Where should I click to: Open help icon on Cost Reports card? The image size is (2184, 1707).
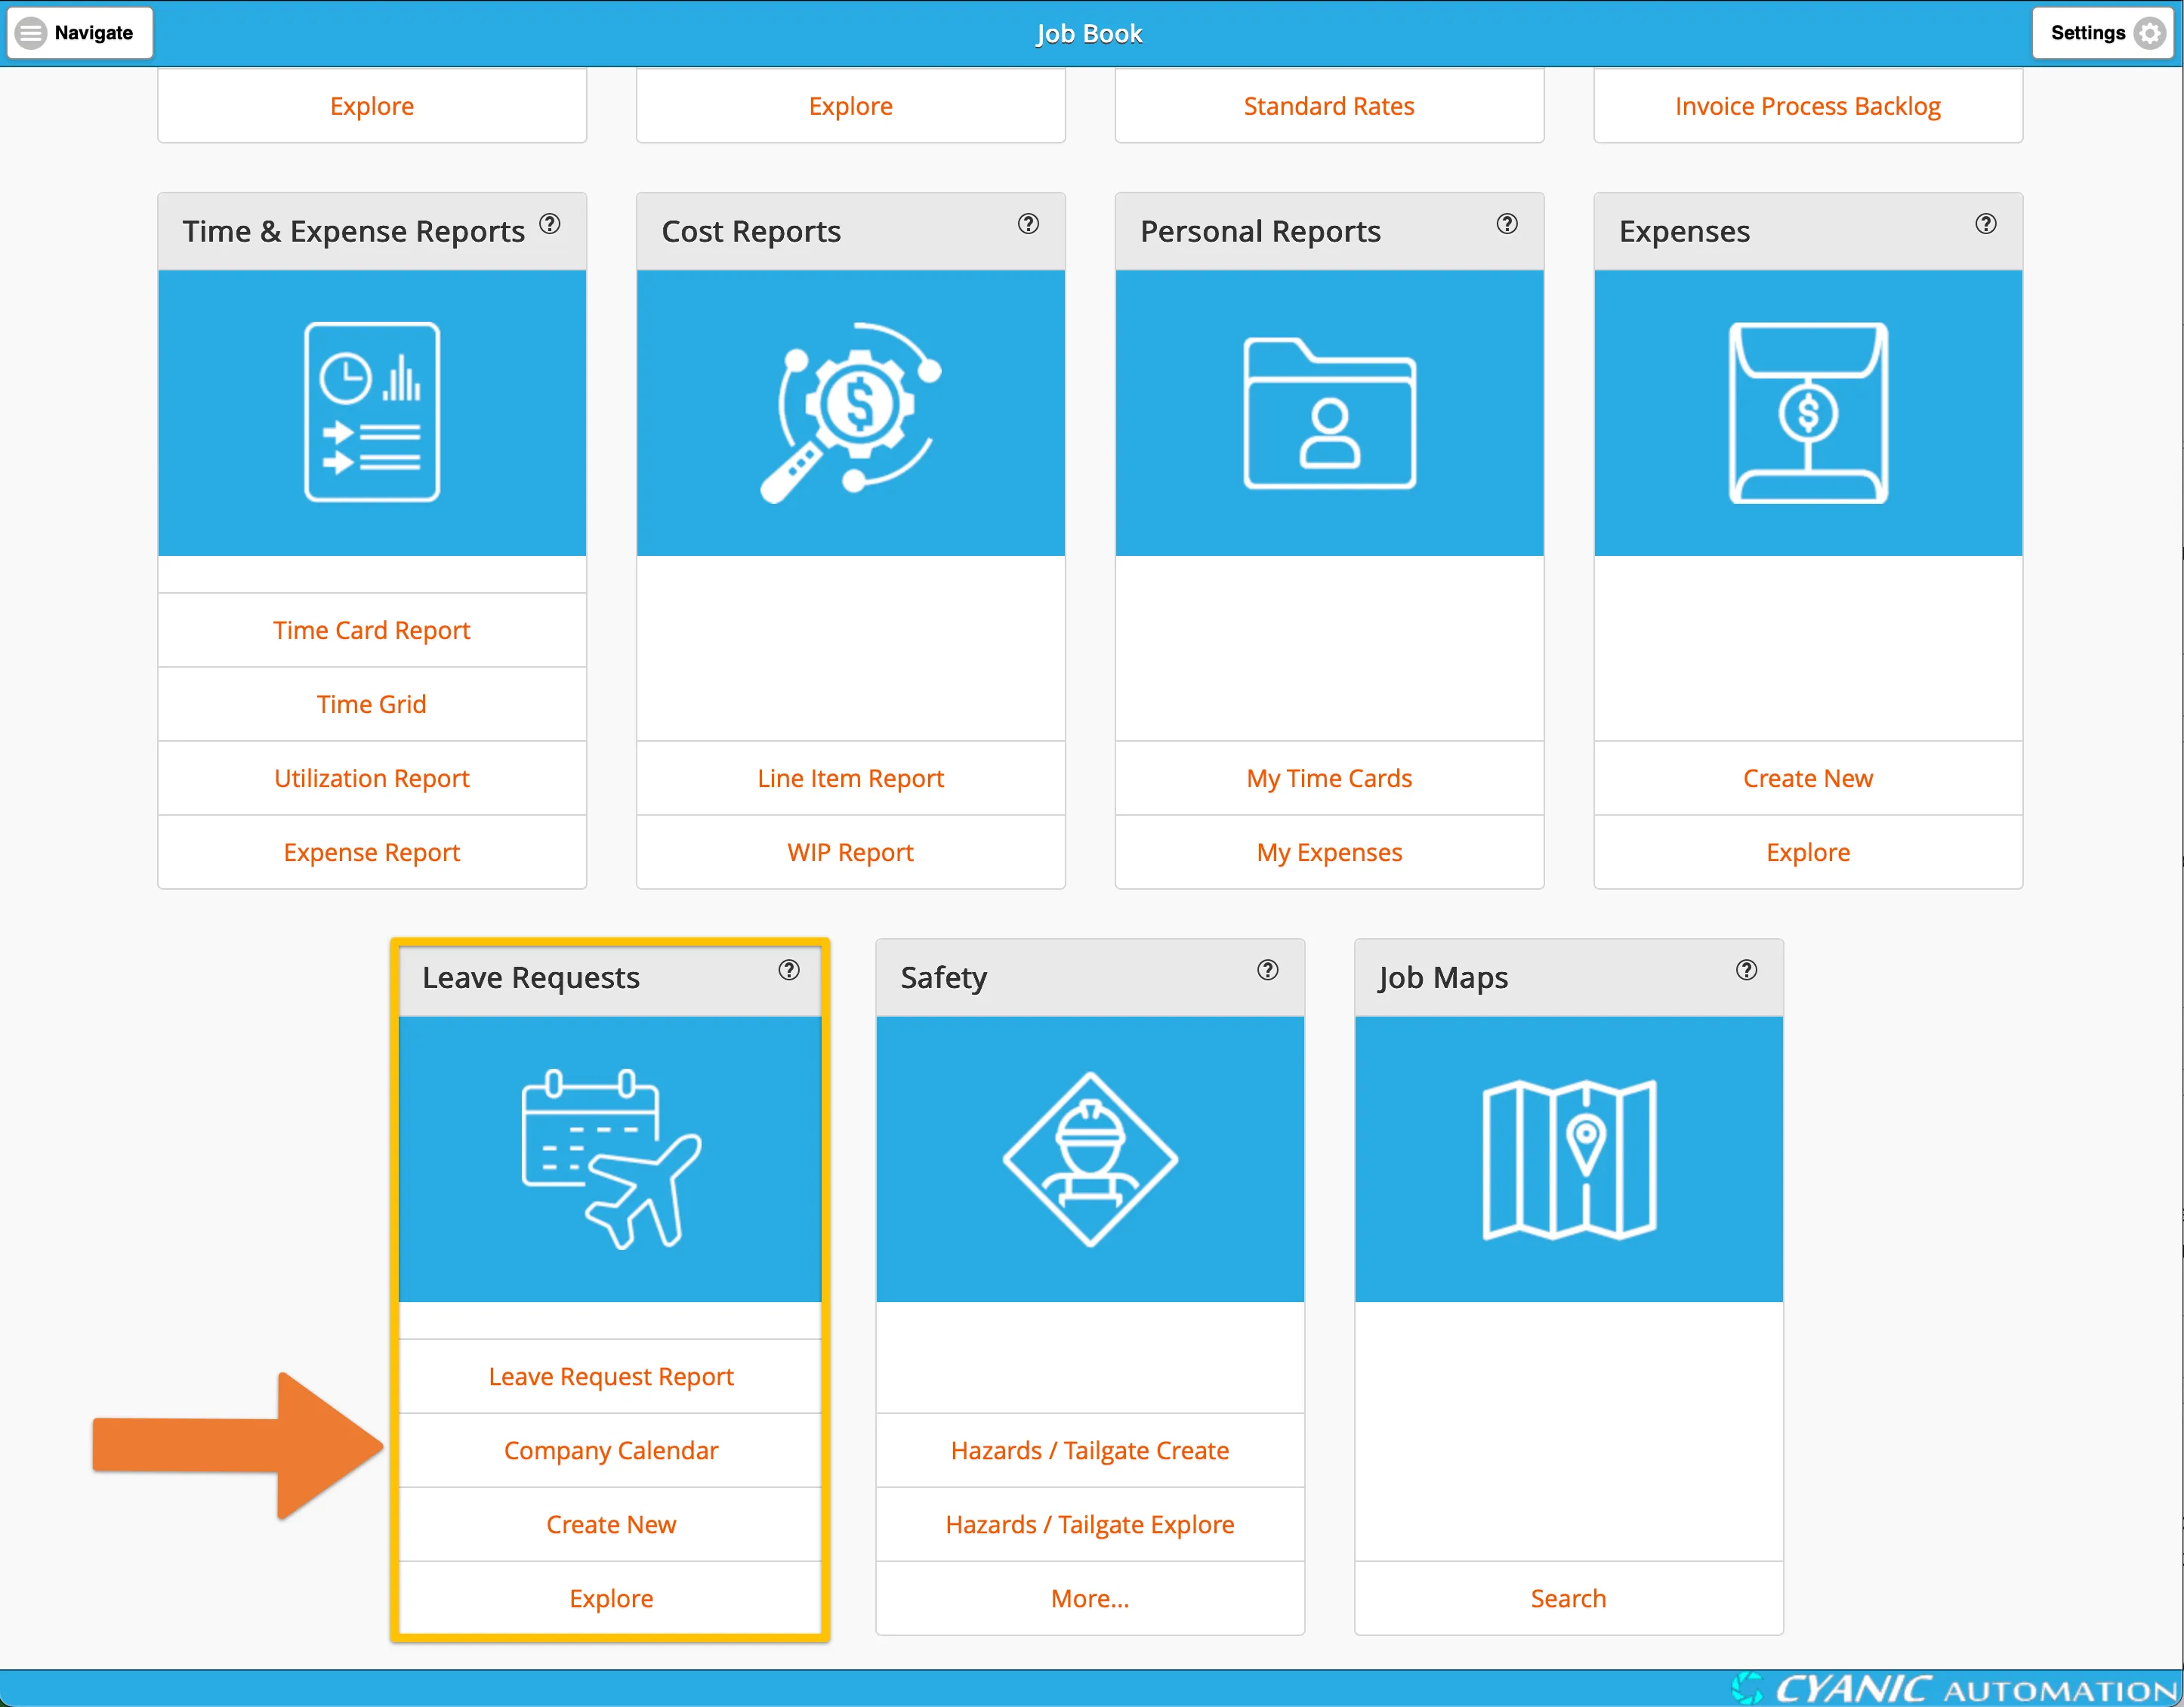[1028, 224]
